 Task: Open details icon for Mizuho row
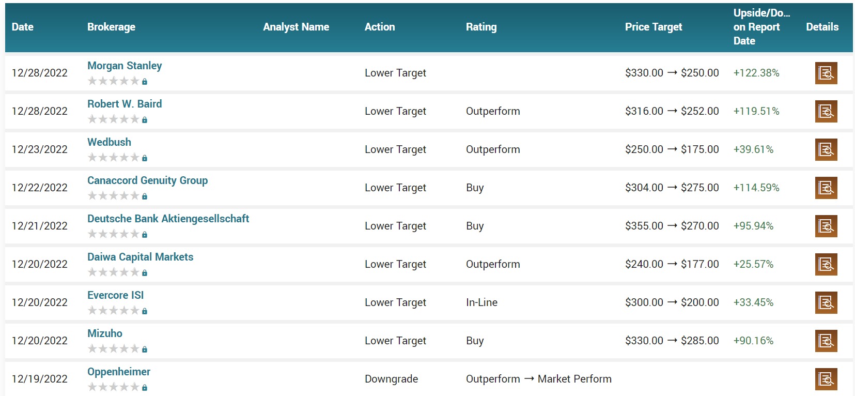(x=826, y=341)
